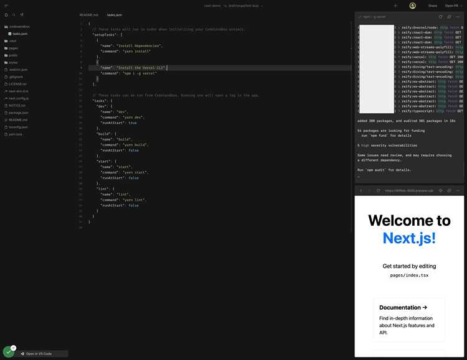Open the branch name dropdown in header
Viewport: 467px width, 360px height.
[243, 6]
